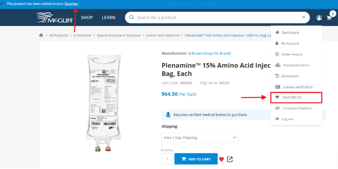Viewport: 338px width, 169px height.
Task: Clear the search box with X
Action: (x=304, y=18)
